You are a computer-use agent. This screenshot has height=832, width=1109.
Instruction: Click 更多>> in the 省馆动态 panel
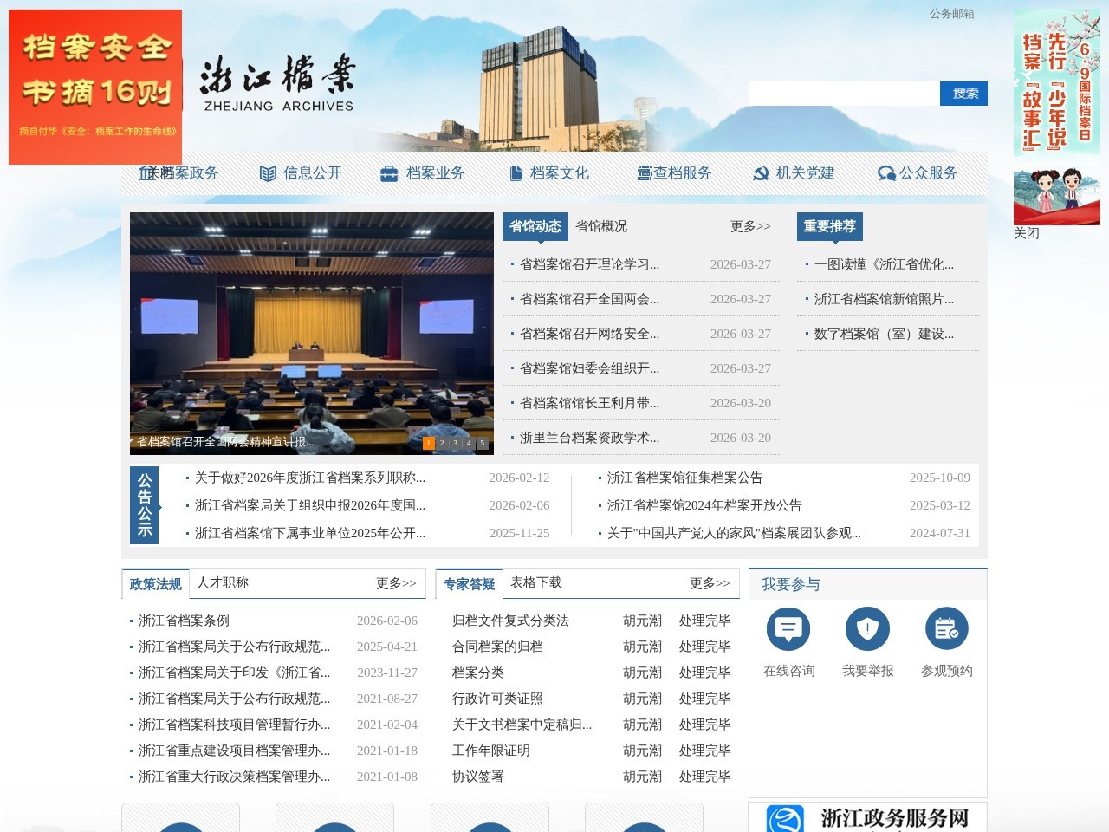click(x=750, y=226)
